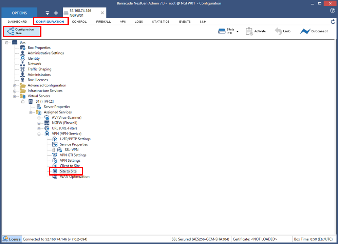Open the EVENTS tab

click(185, 22)
